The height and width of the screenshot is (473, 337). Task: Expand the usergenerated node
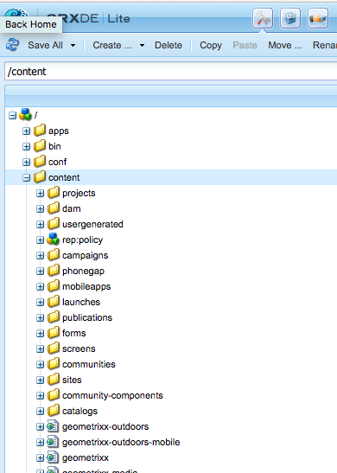(40, 225)
